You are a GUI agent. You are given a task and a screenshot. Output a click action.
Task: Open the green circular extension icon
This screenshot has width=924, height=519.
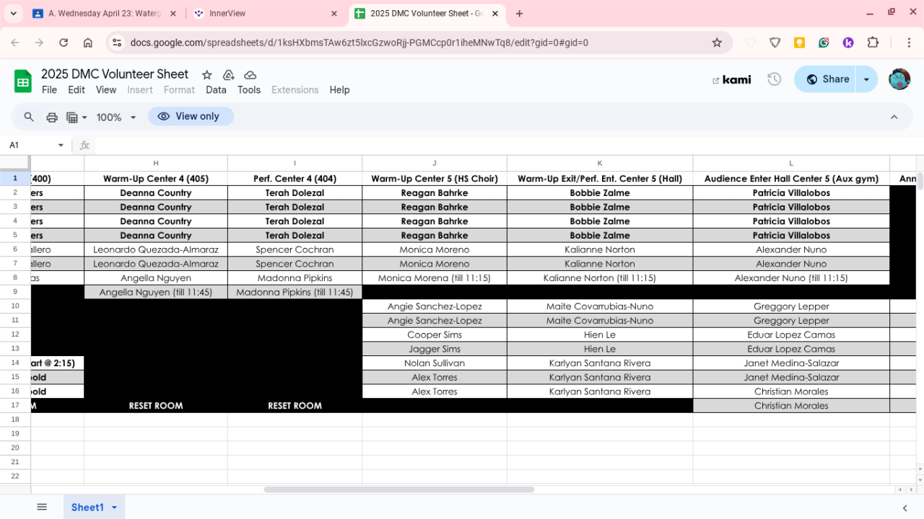tap(824, 43)
